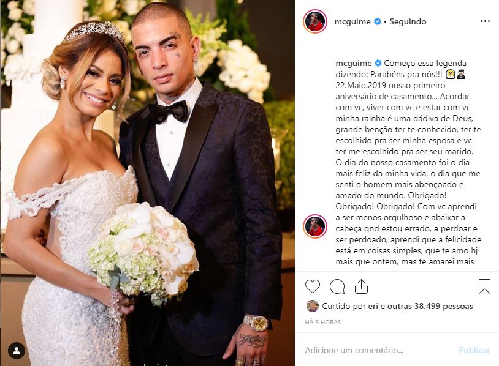Open the profile of liker eri
Screen dimensions: 499x366
(373, 306)
